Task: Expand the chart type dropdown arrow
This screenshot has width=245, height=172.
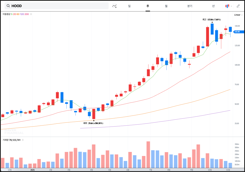Action: [x=231, y=6]
